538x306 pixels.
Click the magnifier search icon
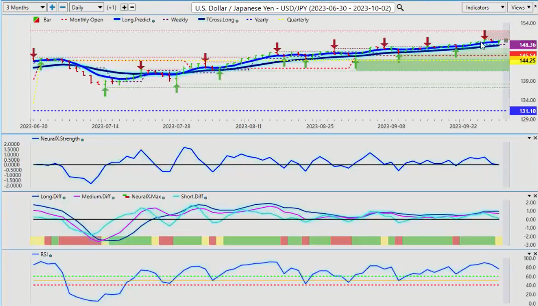[400, 8]
